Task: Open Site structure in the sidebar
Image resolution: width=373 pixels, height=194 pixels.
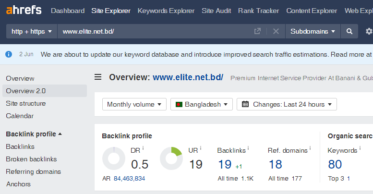Action: tap(26, 103)
